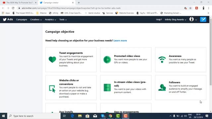Open notification center icon

pyautogui.click(x=207, y=116)
